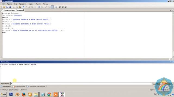Open Photoshop from the taskbar
The width and height of the screenshot is (174, 97).
tap(11, 95)
